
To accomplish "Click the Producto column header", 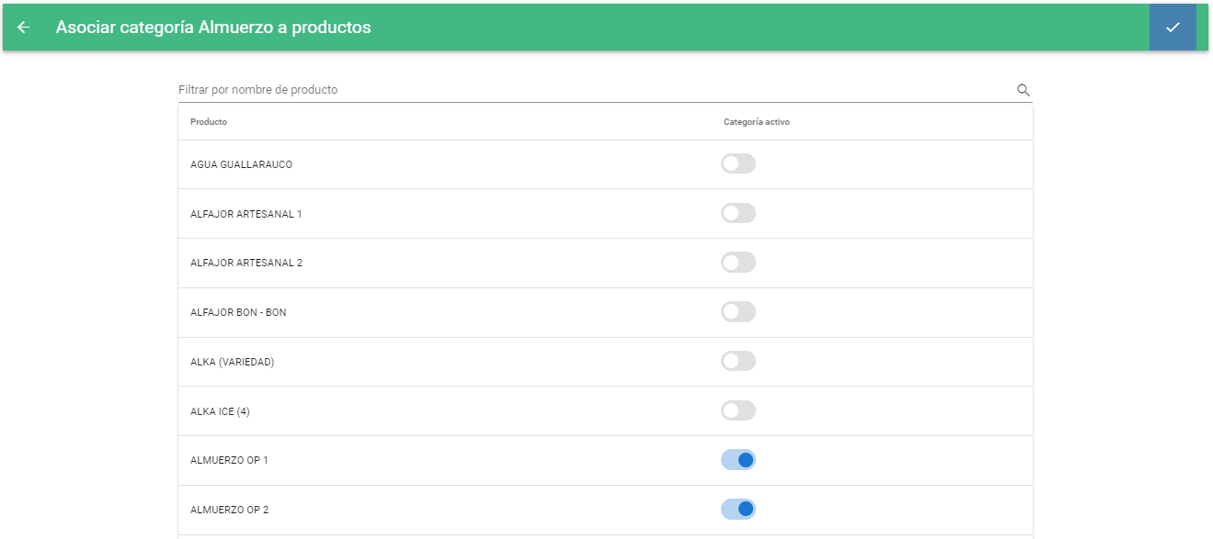I will point(209,122).
